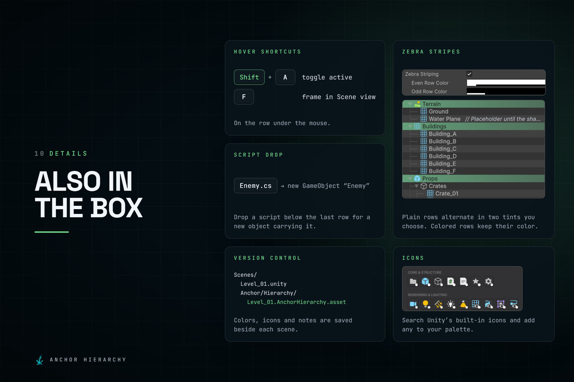Select the Ground row in the hierarchy
Image resolution: width=574 pixels, height=382 pixels.
coord(474,111)
